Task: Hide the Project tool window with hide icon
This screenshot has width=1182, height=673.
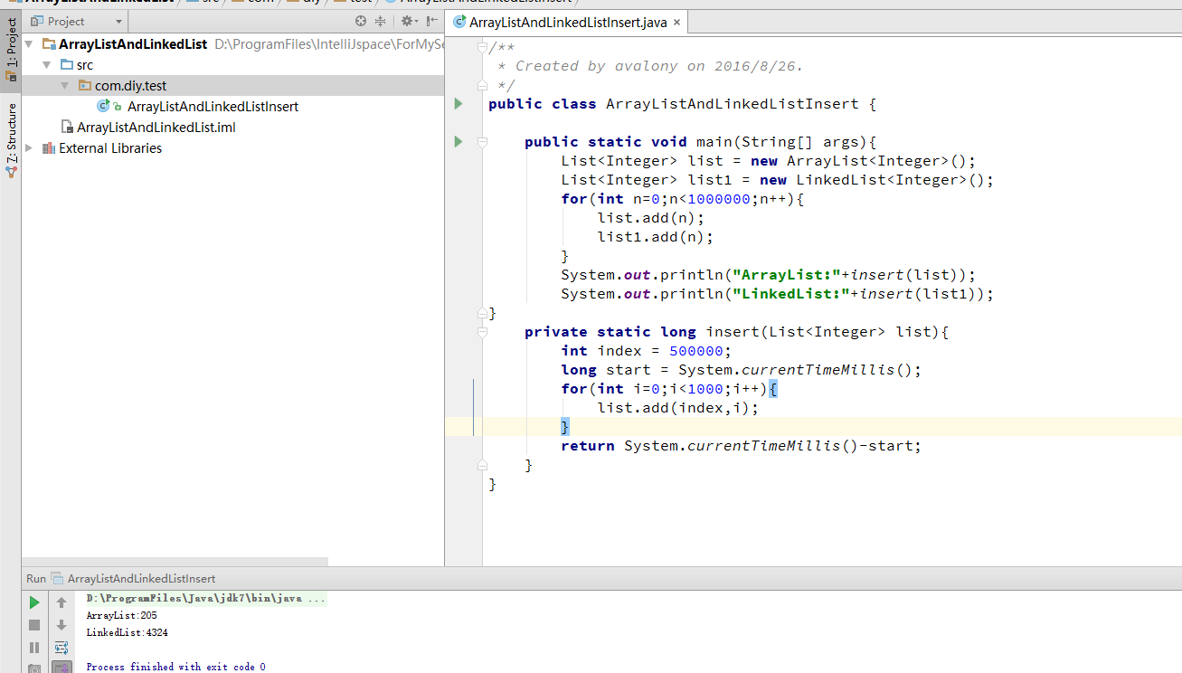Action: click(431, 21)
